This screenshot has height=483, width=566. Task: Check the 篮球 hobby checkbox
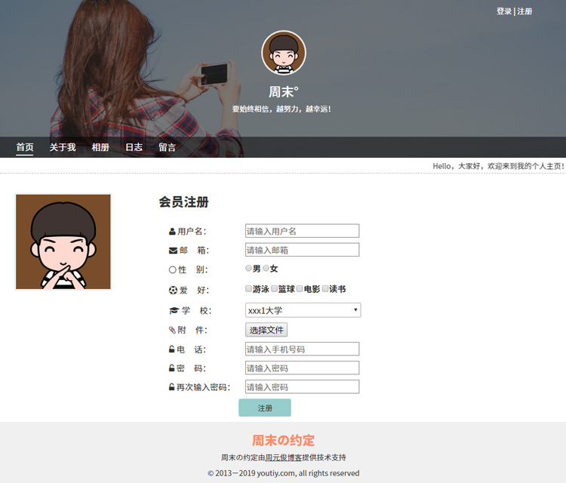click(275, 288)
